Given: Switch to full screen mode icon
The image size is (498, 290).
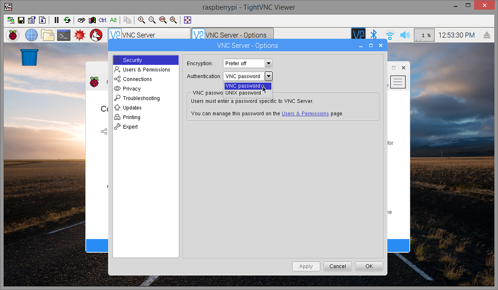Looking at the screenshot, I should (187, 20).
